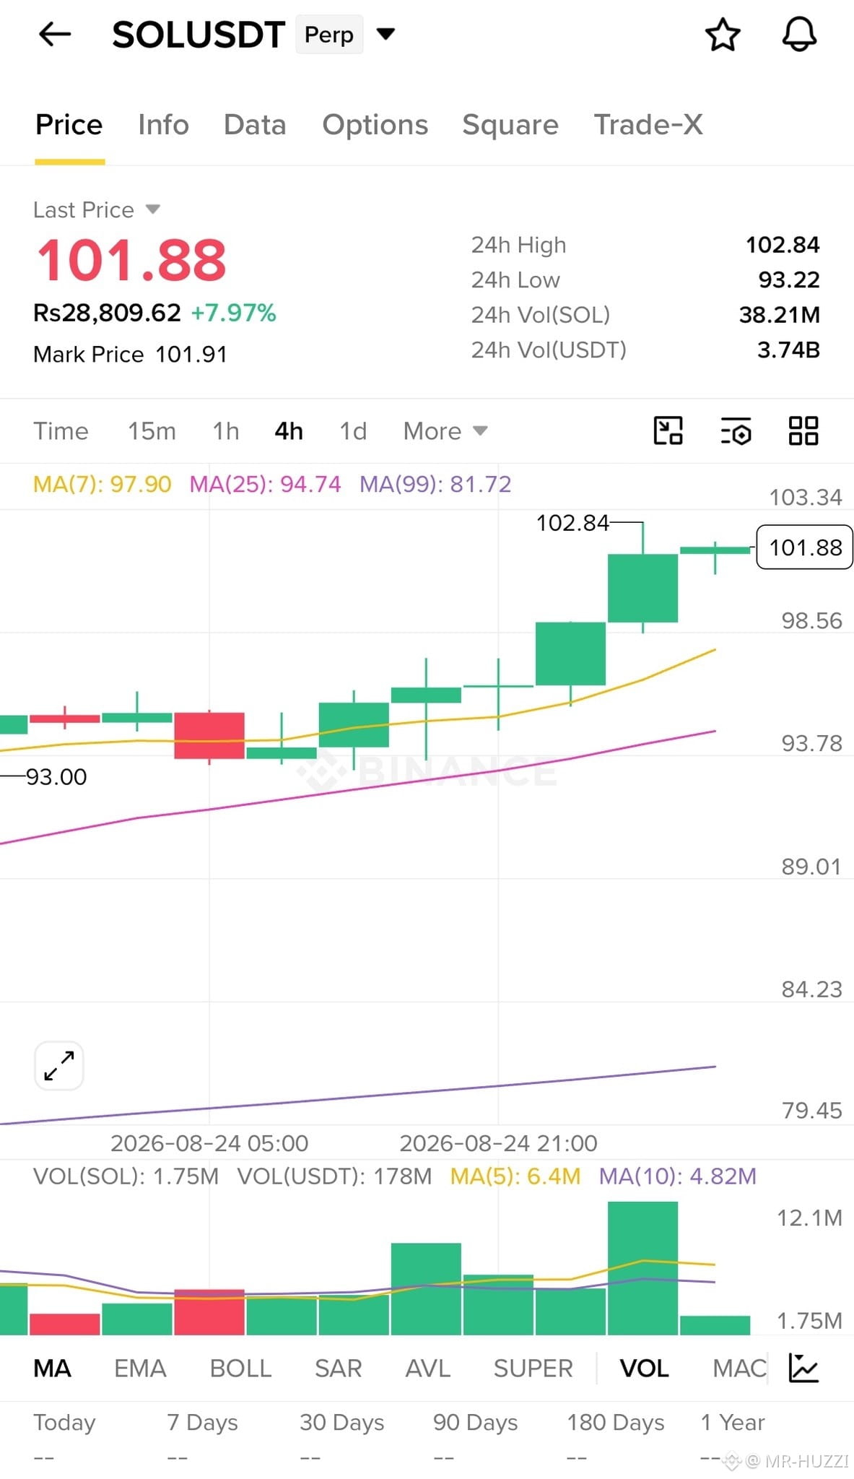Tap the 24h Low value 93.22
This screenshot has height=1479, width=854.
coord(789,279)
